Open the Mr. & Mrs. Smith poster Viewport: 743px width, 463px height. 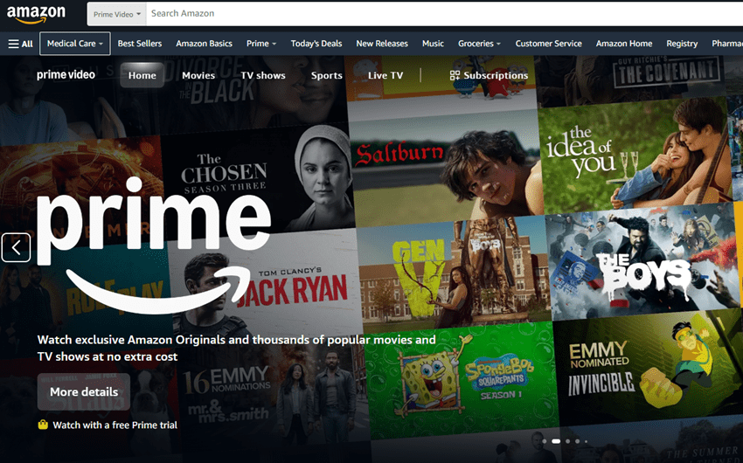pyautogui.click(x=273, y=396)
